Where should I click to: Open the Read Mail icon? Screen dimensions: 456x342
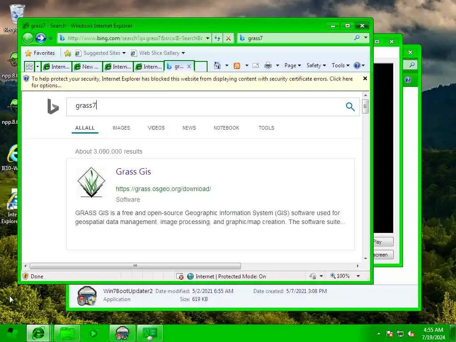coord(256,65)
